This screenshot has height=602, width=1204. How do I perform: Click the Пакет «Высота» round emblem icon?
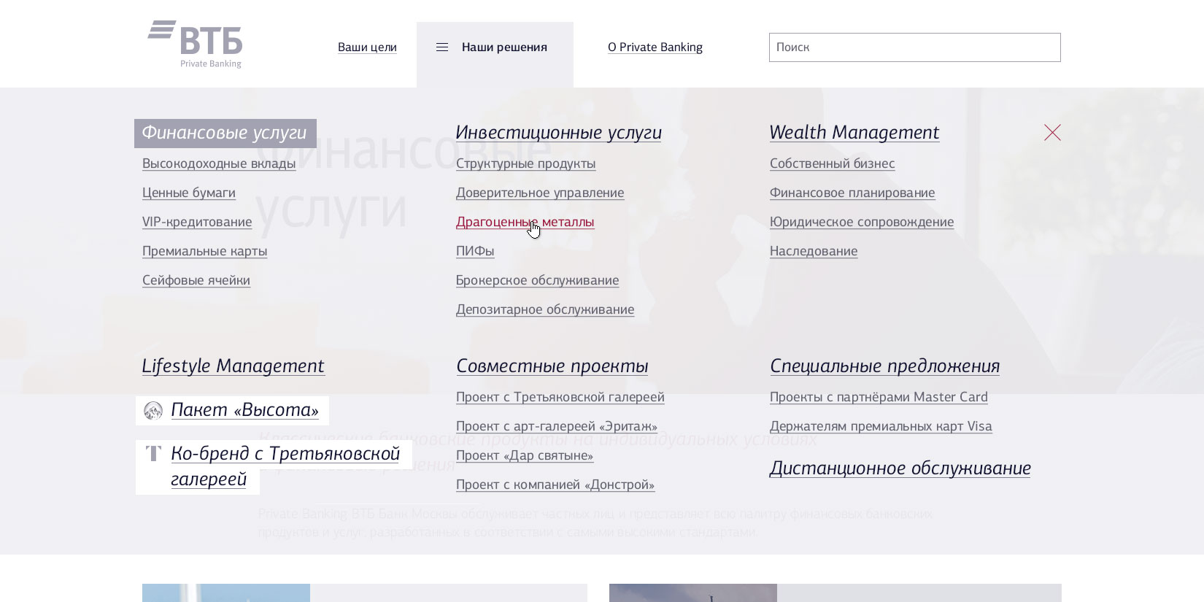tap(153, 411)
